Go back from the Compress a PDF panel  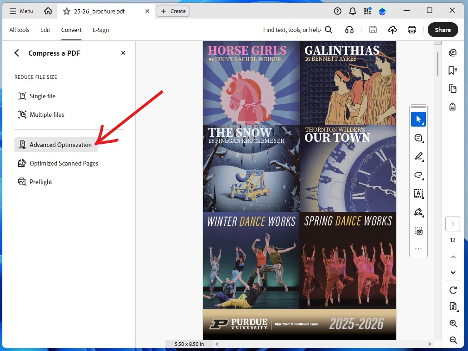click(17, 53)
